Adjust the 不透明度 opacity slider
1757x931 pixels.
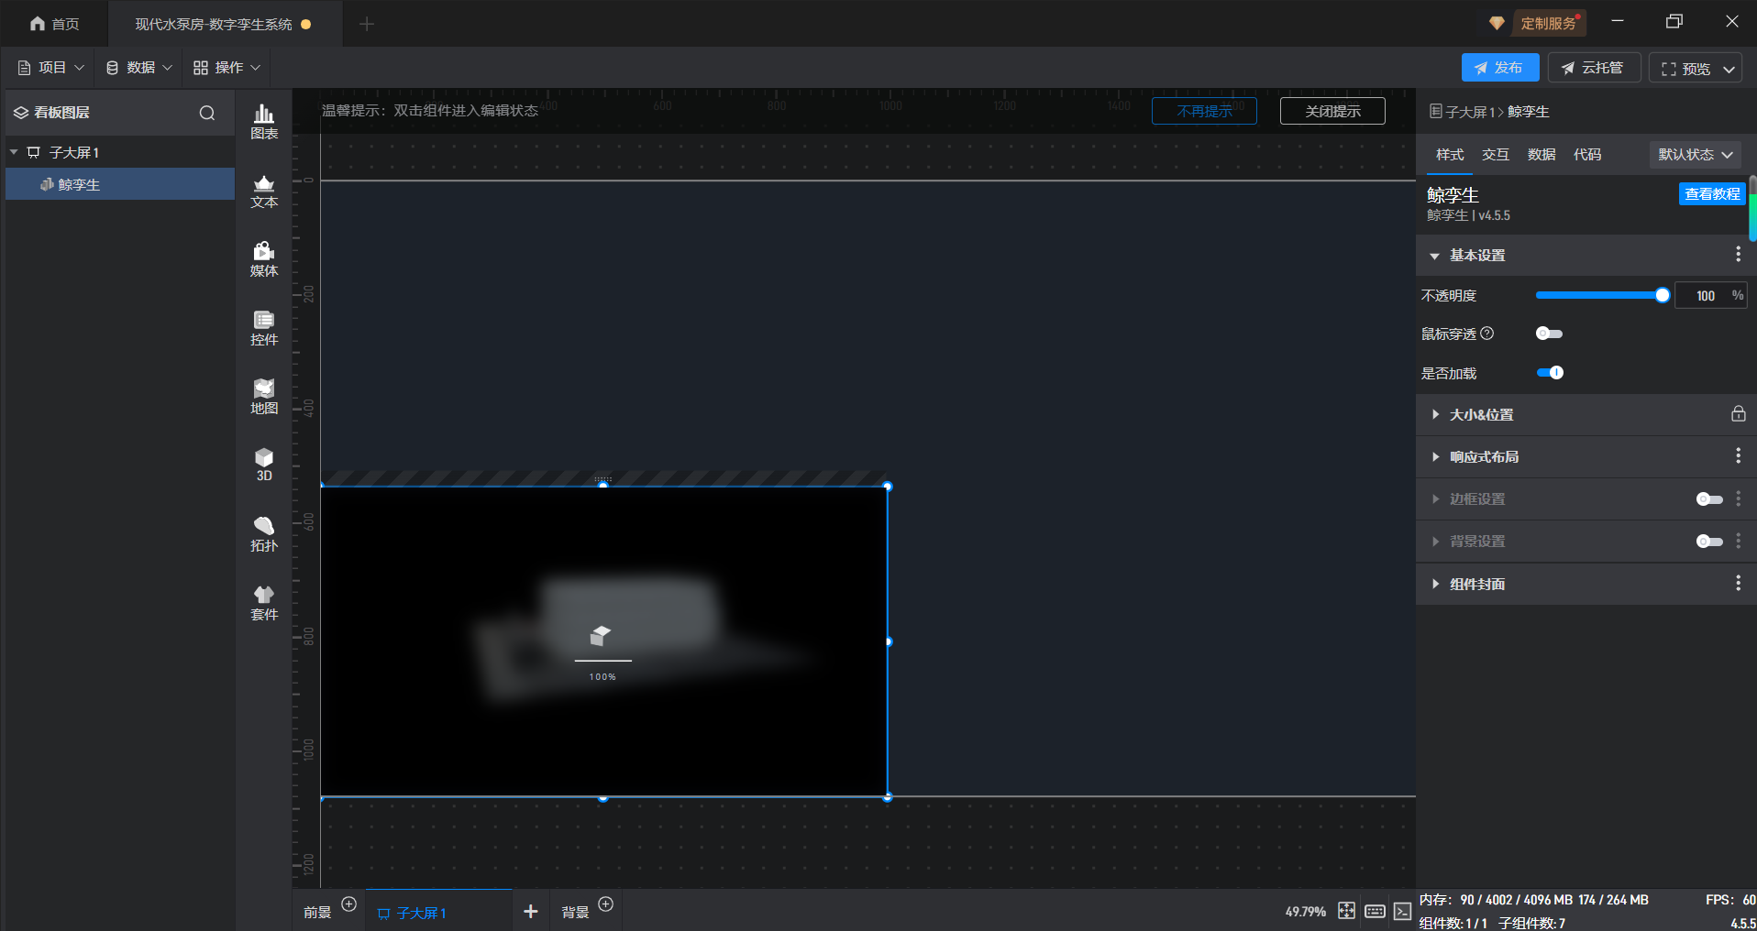[1602, 295]
